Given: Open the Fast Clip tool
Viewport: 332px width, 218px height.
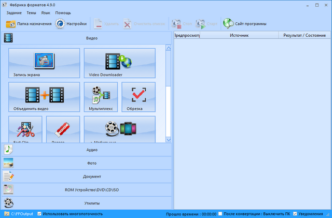Looking at the screenshot, I should tap(25, 130).
